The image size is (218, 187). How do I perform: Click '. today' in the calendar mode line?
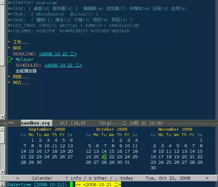coord(122,178)
